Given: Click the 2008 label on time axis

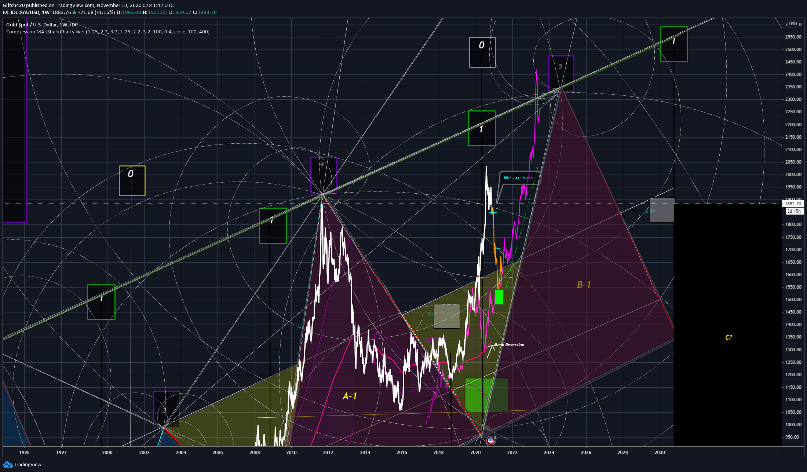Looking at the screenshot, I should coord(255,453).
